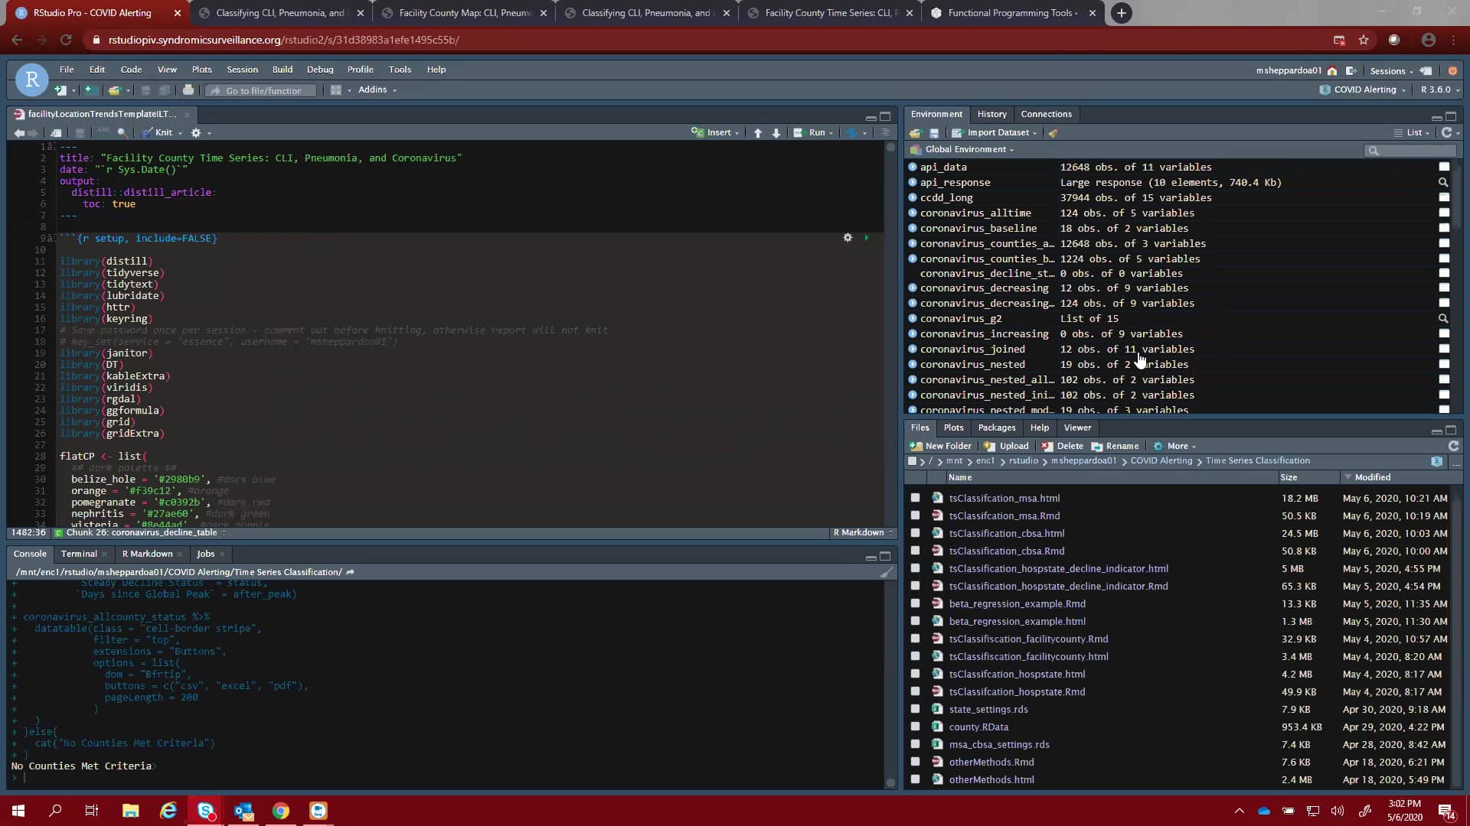Go to next chunk arrow icon
This screenshot has height=826, width=1470.
776,133
